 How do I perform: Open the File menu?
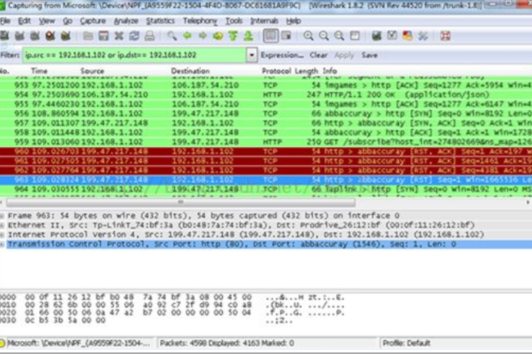coord(5,21)
